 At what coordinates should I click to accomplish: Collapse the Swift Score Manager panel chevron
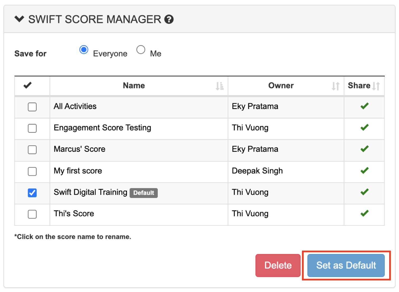(x=19, y=19)
